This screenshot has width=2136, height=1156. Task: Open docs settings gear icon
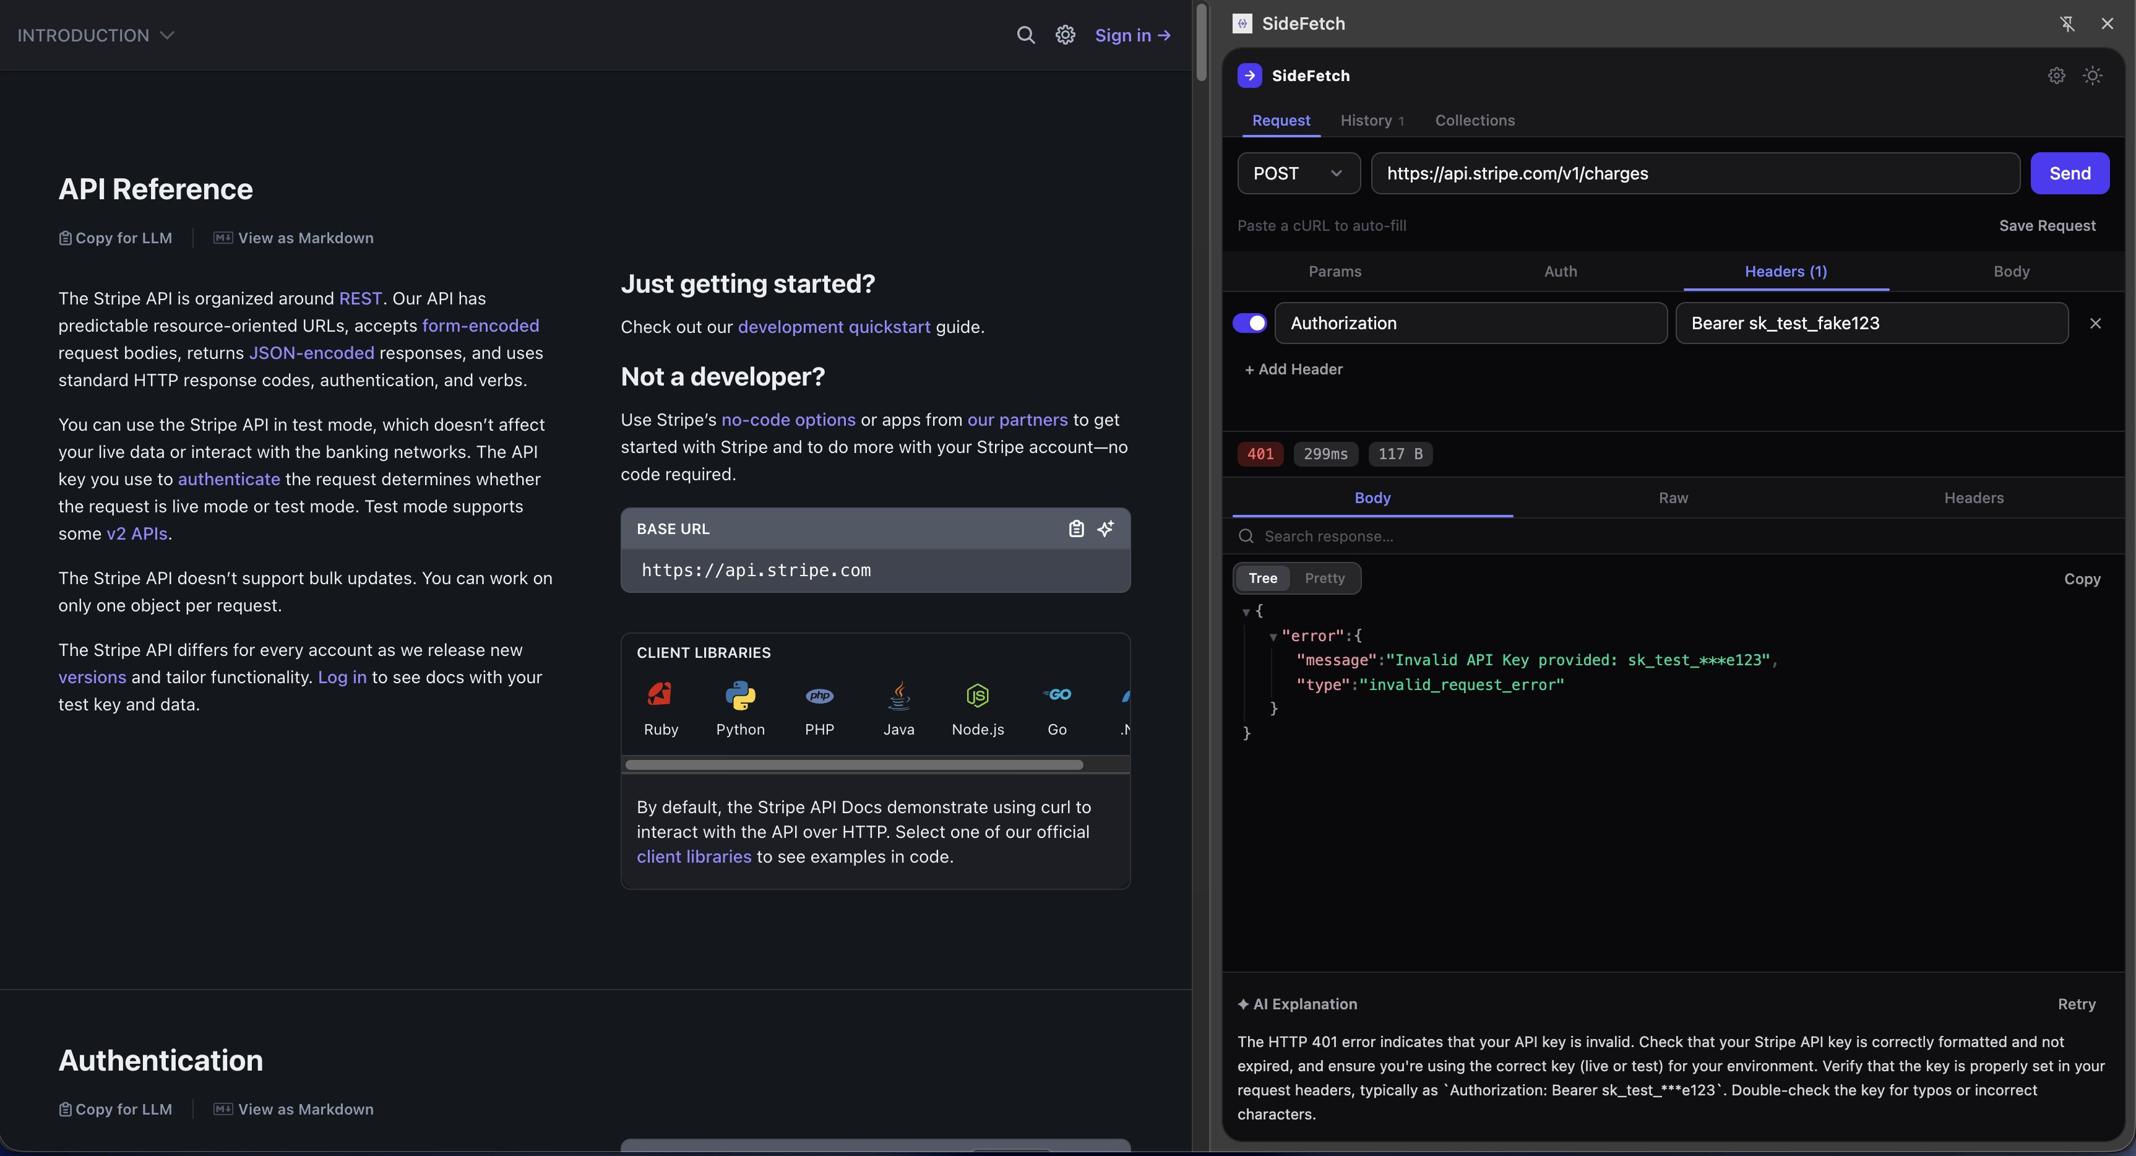(1065, 35)
